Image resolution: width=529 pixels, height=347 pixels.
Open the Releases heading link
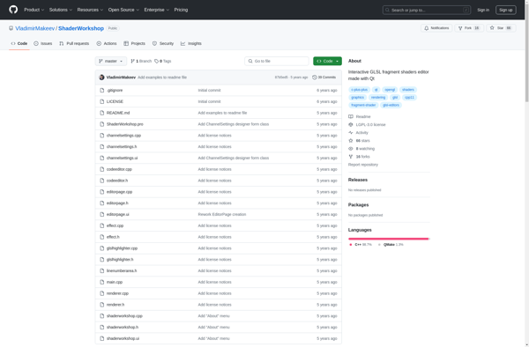(x=358, y=180)
